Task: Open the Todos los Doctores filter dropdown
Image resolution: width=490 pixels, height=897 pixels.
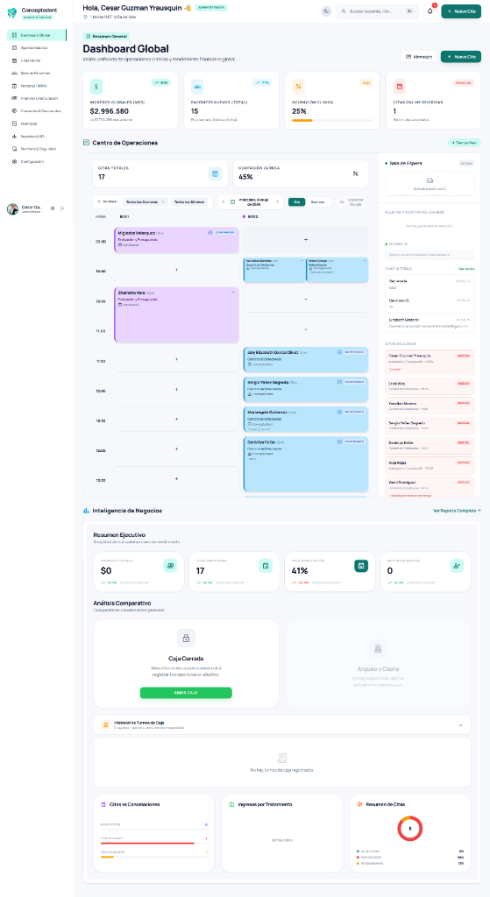Action: coord(146,202)
